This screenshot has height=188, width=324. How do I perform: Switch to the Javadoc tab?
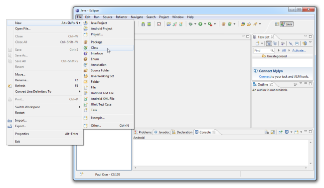(162, 132)
